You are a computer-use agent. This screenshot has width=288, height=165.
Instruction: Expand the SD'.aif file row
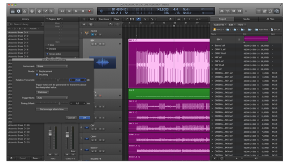tap(212, 69)
